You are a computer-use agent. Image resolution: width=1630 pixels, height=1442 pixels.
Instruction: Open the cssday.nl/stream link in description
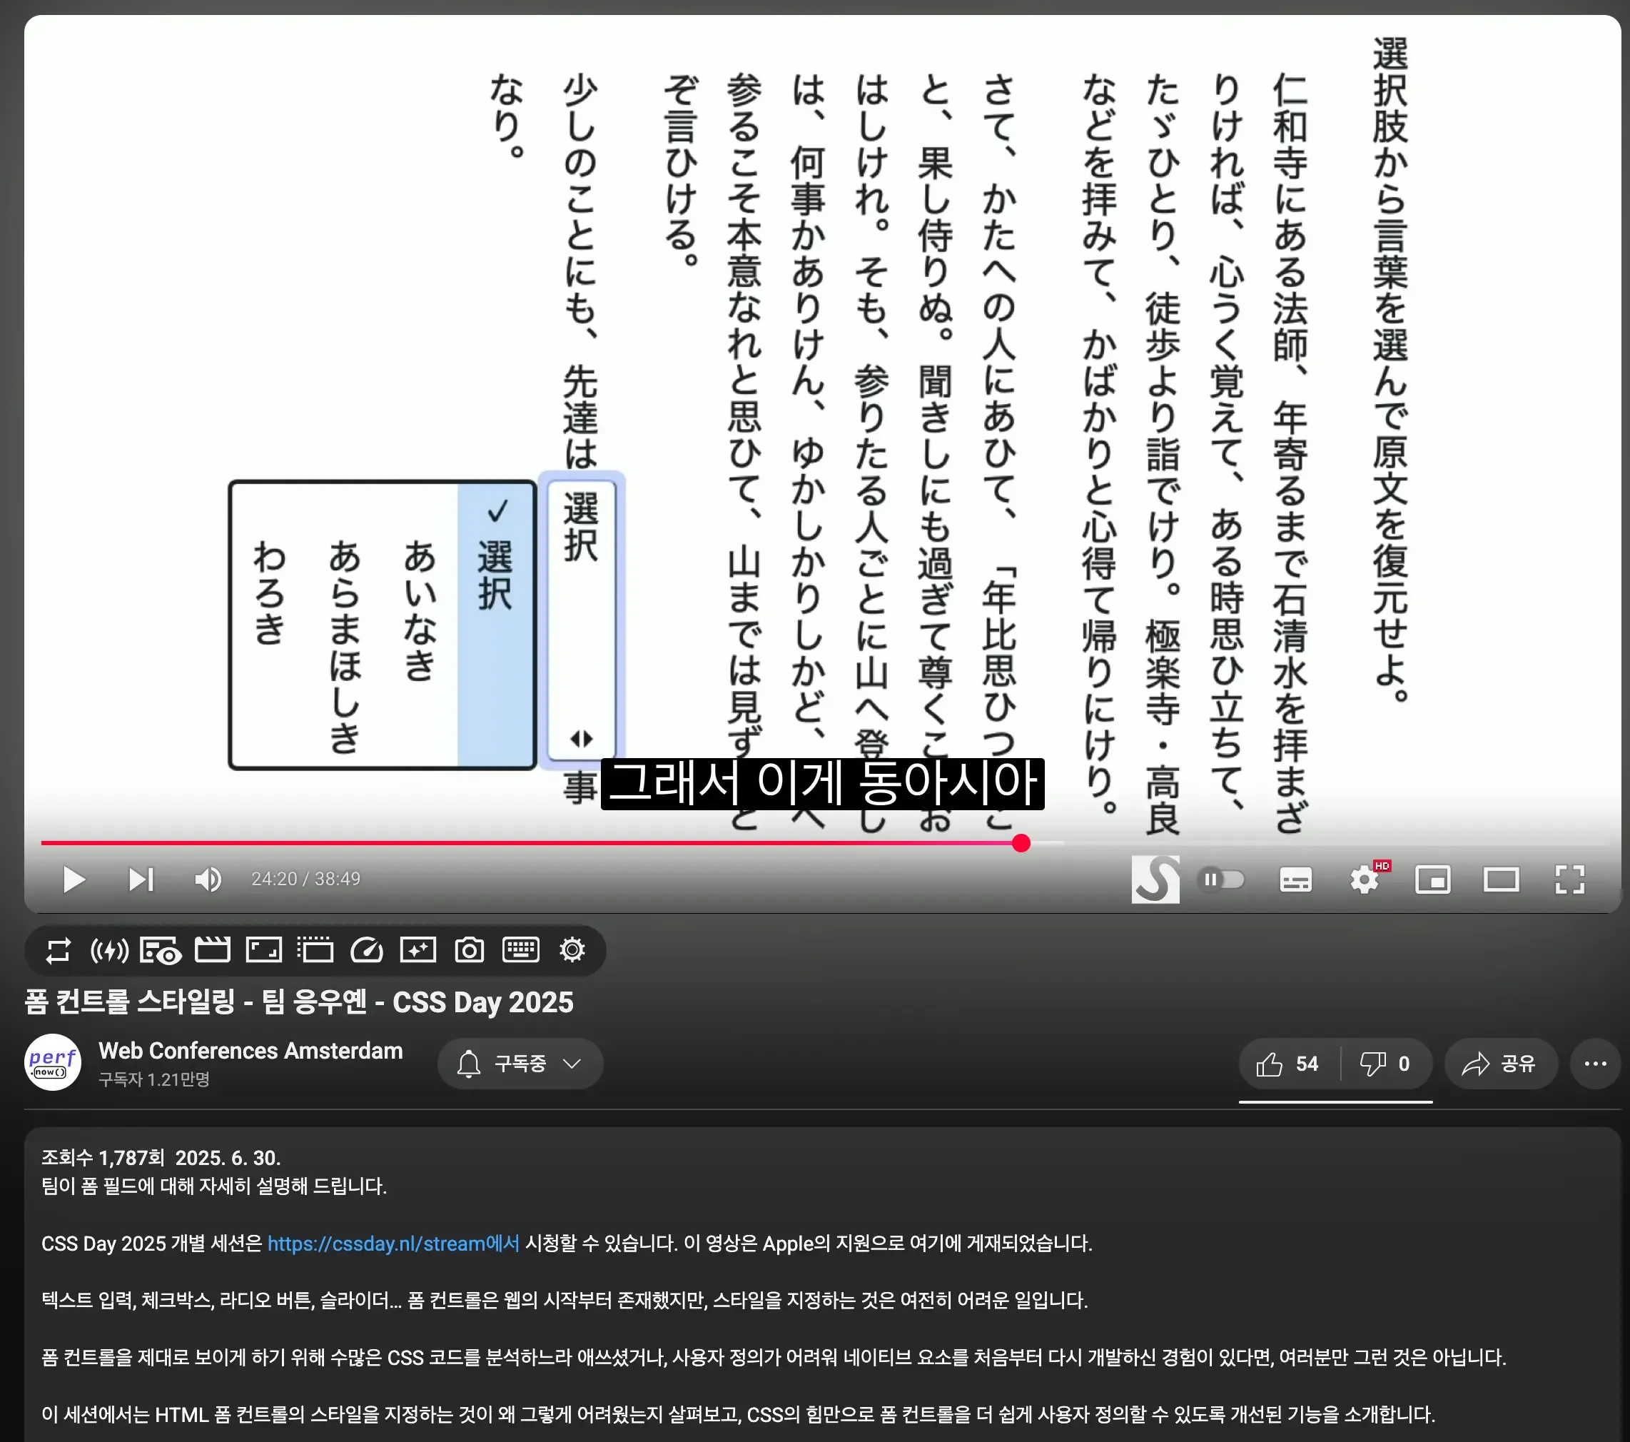pyautogui.click(x=393, y=1243)
